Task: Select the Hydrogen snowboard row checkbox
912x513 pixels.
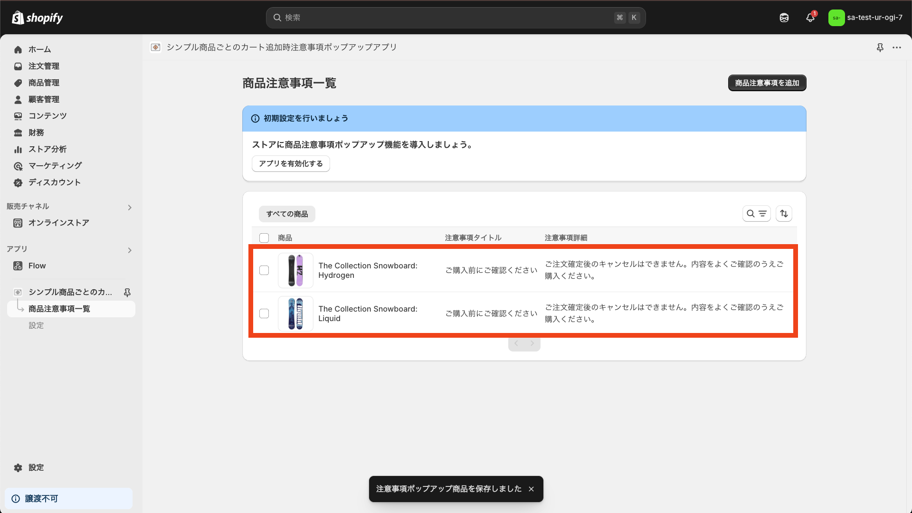Action: click(264, 270)
